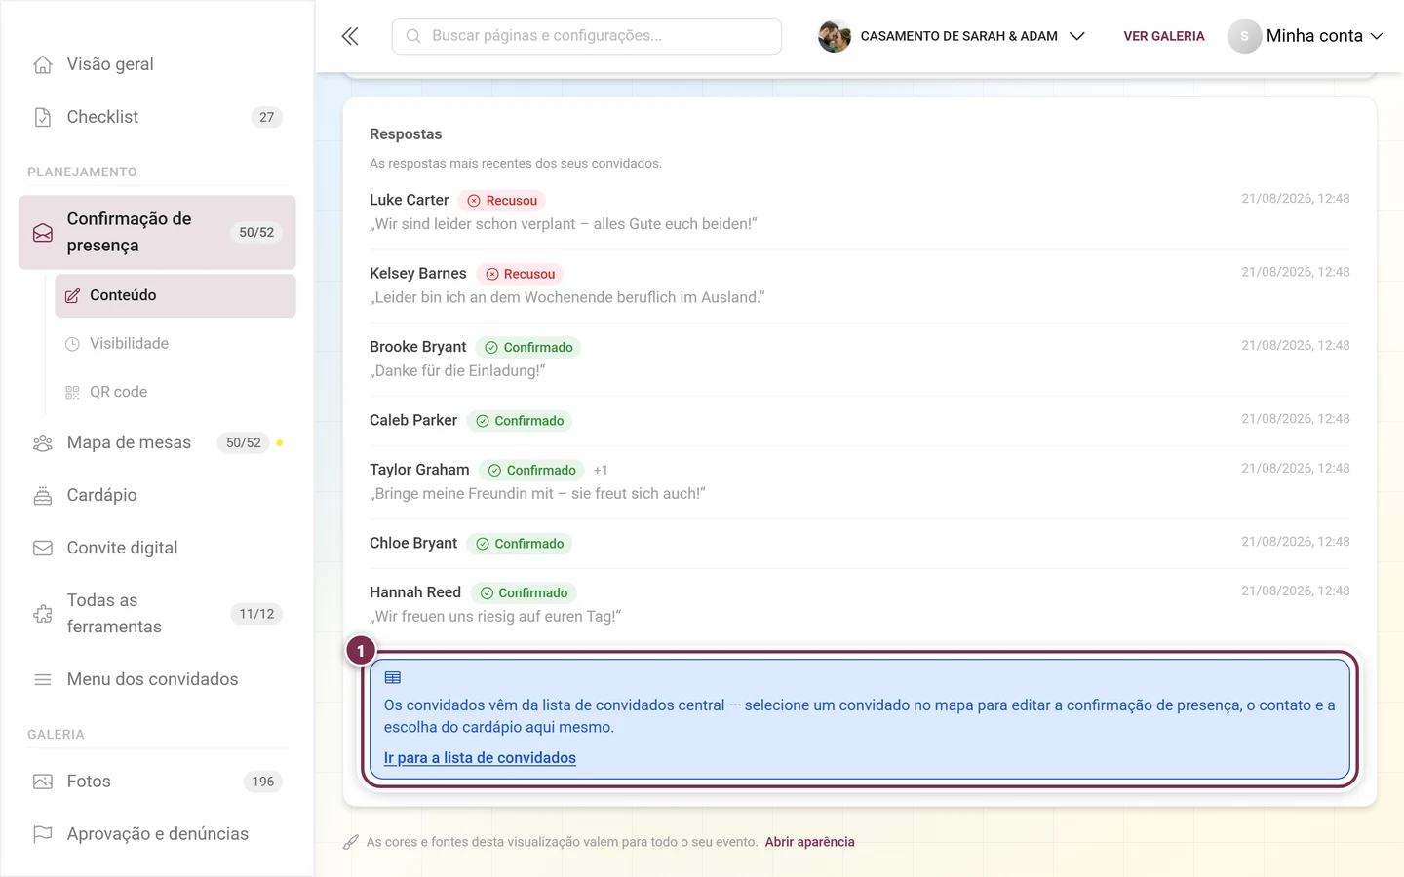Collapse the sidebar with the double-chevron icon

(x=350, y=36)
